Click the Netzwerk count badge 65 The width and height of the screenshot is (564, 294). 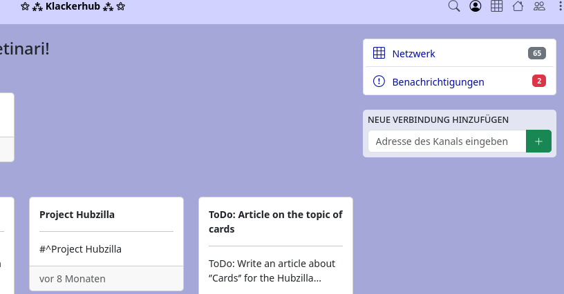[x=537, y=53]
